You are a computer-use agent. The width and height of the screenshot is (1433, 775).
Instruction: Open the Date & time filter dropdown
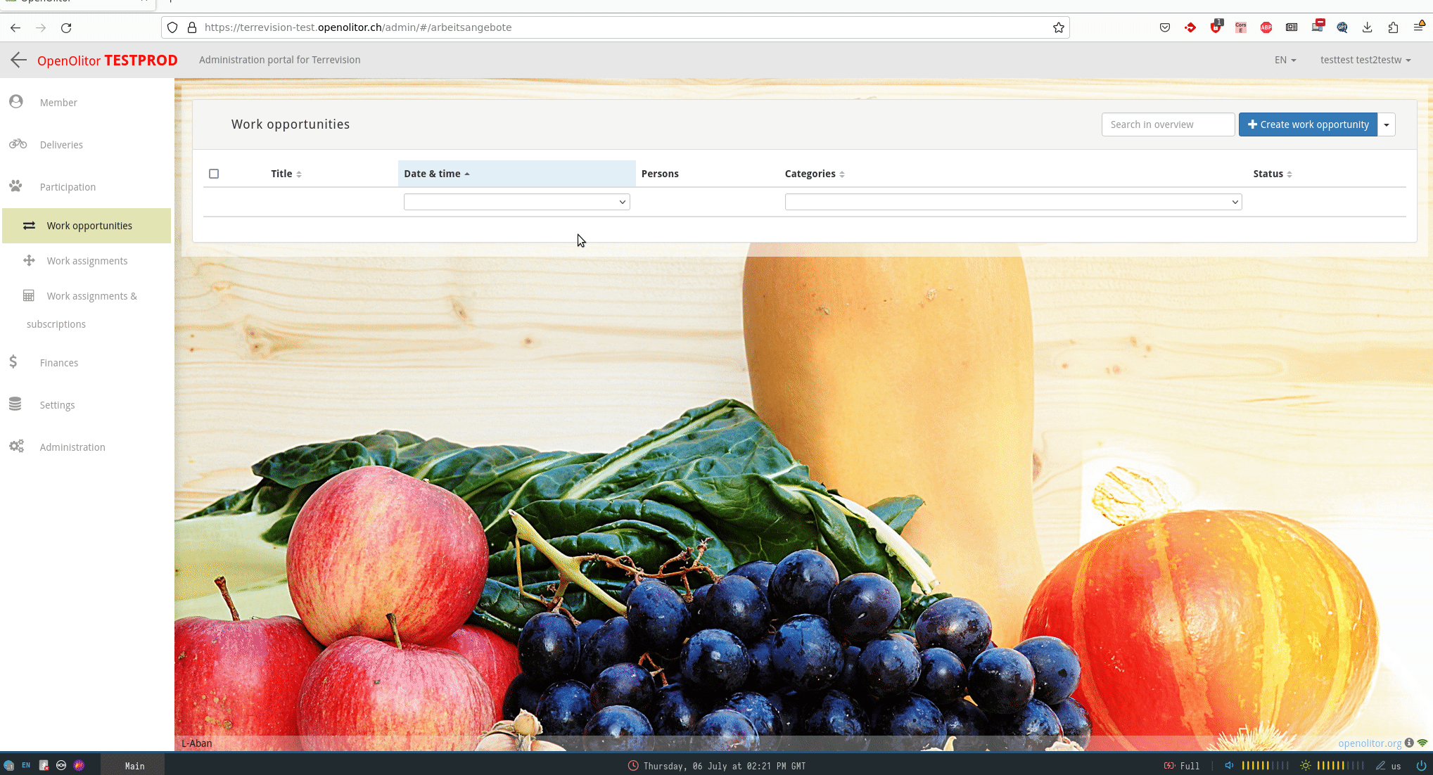point(516,202)
